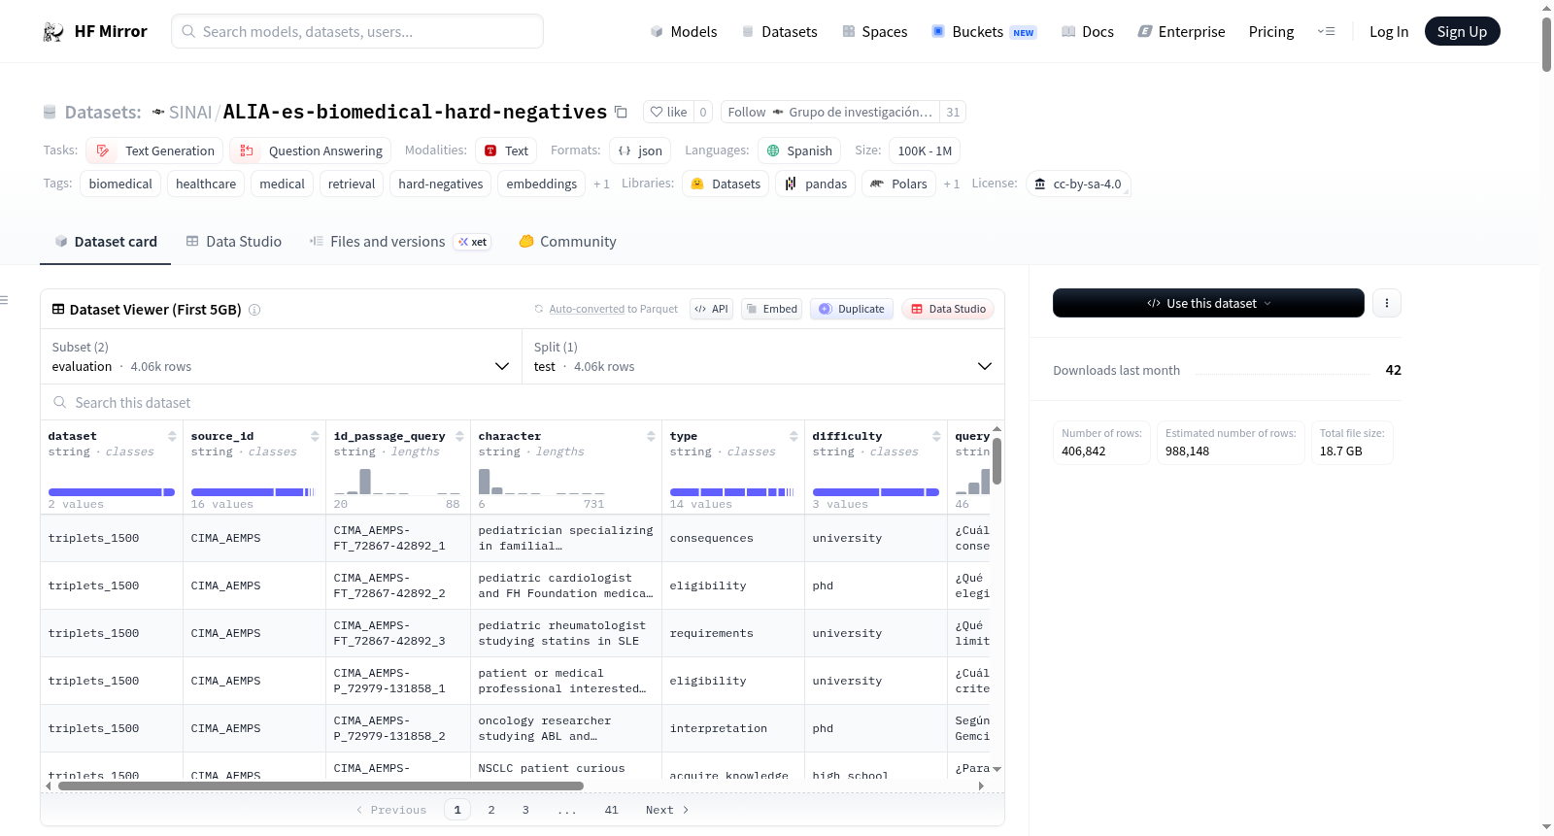This screenshot has width=1554, height=836.
Task: Select the 100K - 1M size tag
Action: click(x=925, y=150)
